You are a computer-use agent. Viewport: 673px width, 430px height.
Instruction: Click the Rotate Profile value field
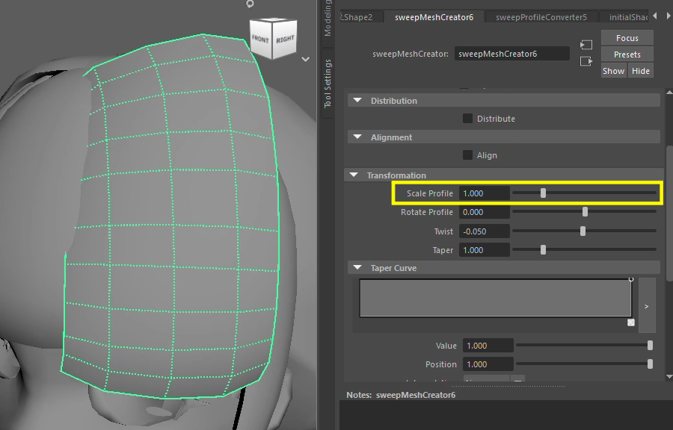click(x=484, y=213)
